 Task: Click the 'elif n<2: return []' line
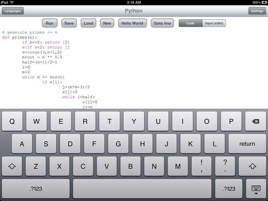(x=46, y=47)
